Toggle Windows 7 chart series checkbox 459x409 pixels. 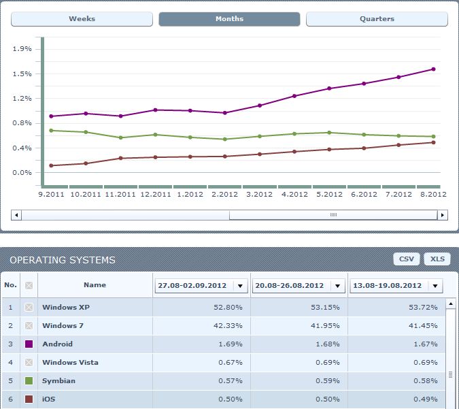point(29,326)
